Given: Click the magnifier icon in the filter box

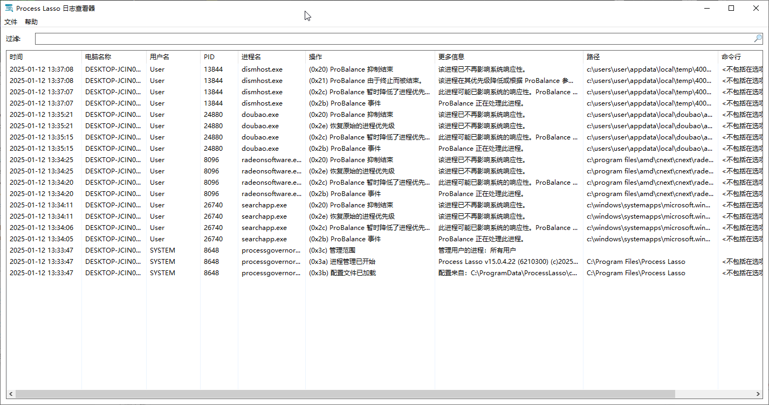Looking at the screenshot, I should tap(758, 38).
